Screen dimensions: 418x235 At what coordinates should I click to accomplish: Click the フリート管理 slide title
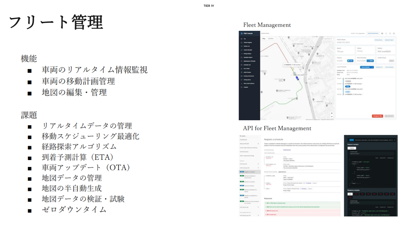point(56,22)
